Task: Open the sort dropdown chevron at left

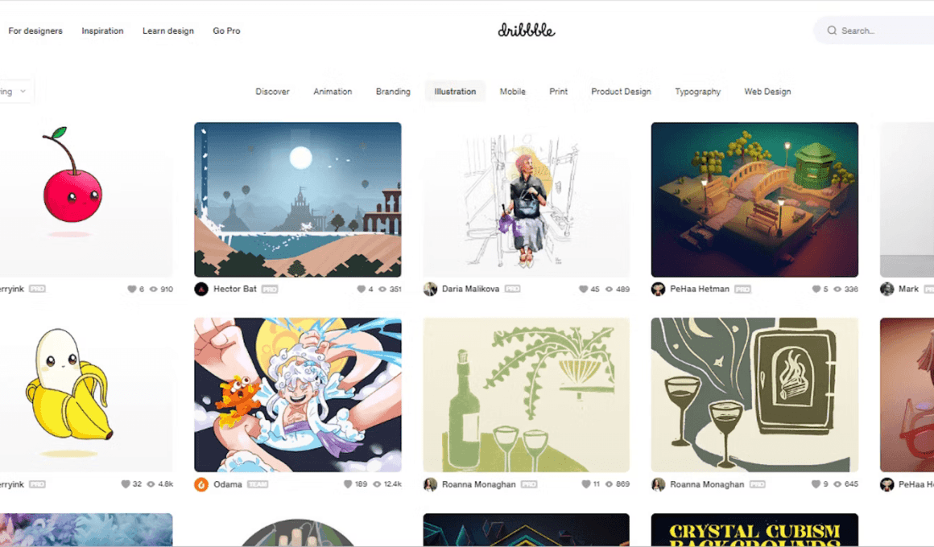Action: (x=23, y=92)
